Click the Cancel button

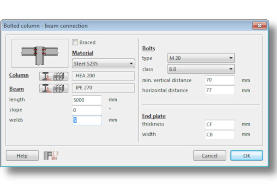point(209,156)
